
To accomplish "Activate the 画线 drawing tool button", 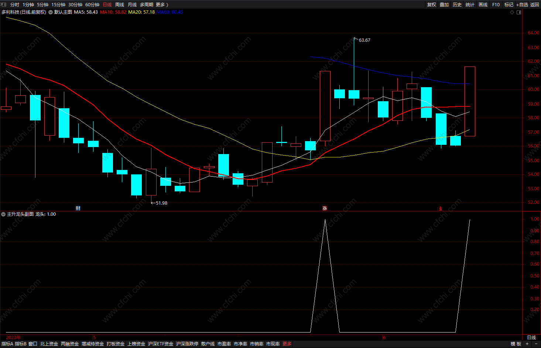I will 483,5.
